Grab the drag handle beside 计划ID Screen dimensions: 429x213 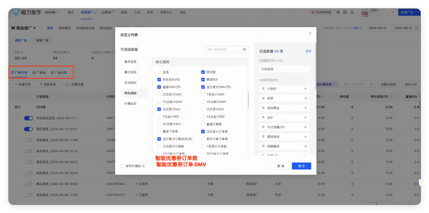[263, 89]
